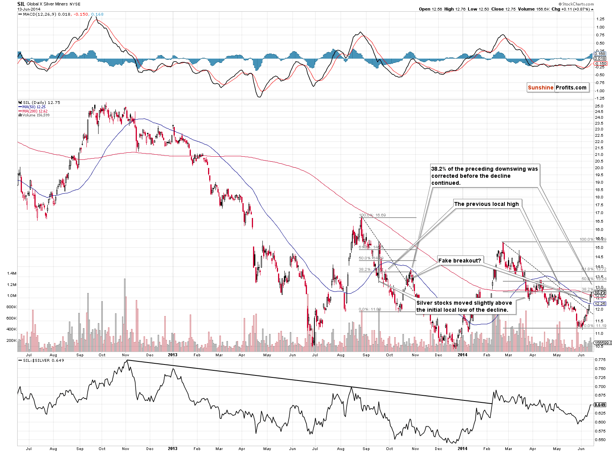Click the '38.2% of the preceding downswing' annotation
The image size is (612, 452).
click(485, 176)
